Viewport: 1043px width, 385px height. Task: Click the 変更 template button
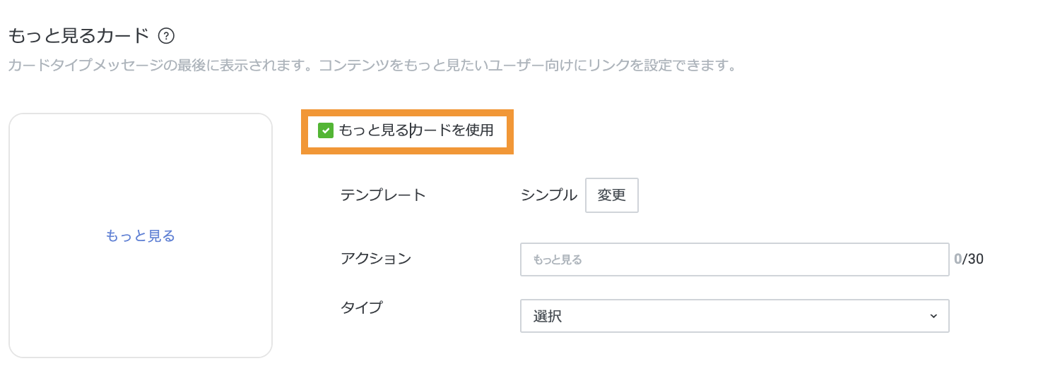[x=611, y=195]
